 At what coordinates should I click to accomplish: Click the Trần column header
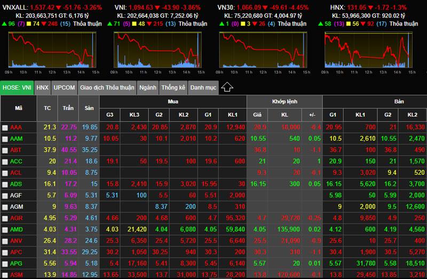tap(68, 108)
